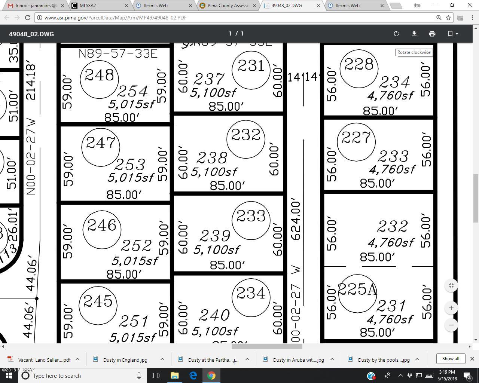Expand options for Dusty in Aruba download
This screenshot has width=479, height=383.
332,359
